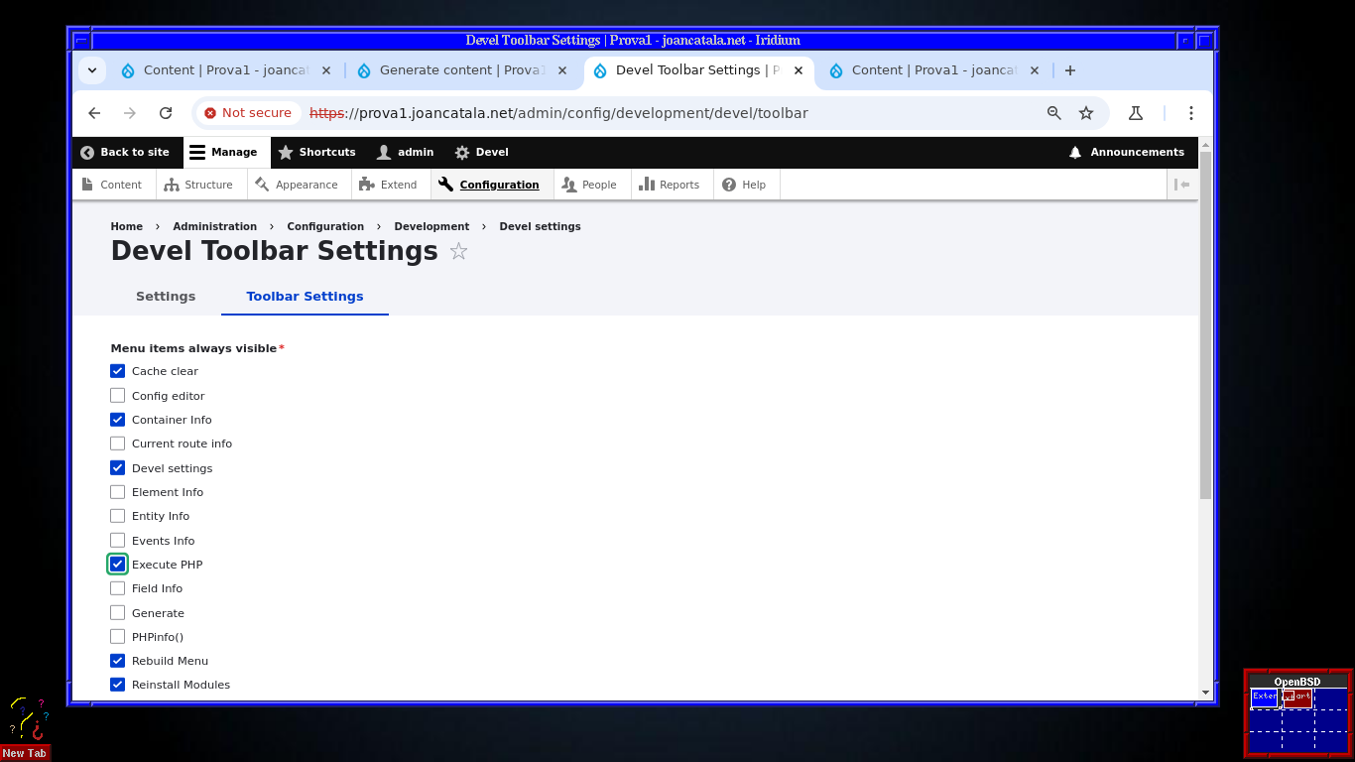
Task: Open the experiments flask icon
Action: 1136,113
